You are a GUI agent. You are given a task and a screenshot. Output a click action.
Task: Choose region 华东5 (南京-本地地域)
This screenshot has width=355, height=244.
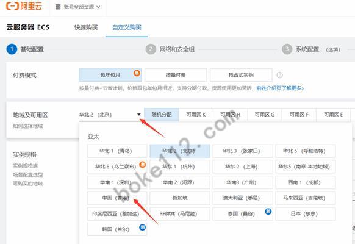tap(306, 167)
